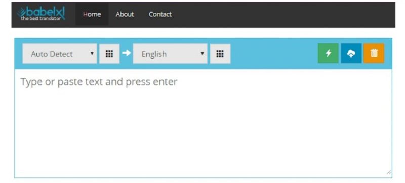
Task: Click the empty area of the dark navigation bar
Action: pyautogui.click(x=284, y=15)
